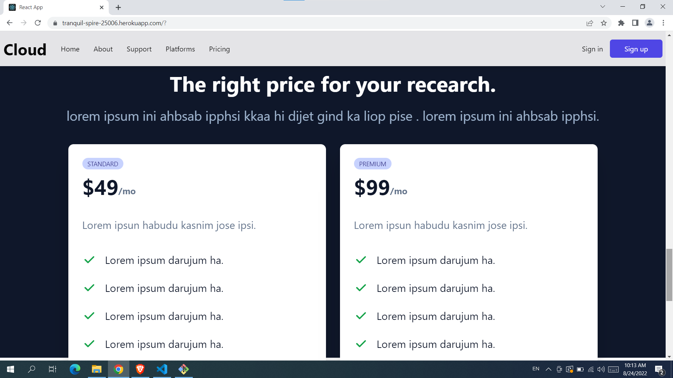Bookmark this tab with the star icon
The image size is (673, 378).
click(x=604, y=23)
